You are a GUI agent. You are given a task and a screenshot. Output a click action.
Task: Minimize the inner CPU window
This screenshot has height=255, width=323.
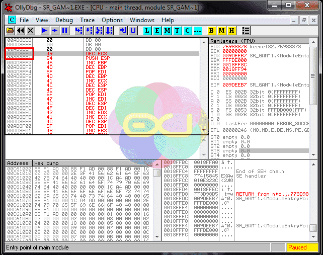coord(294,21)
